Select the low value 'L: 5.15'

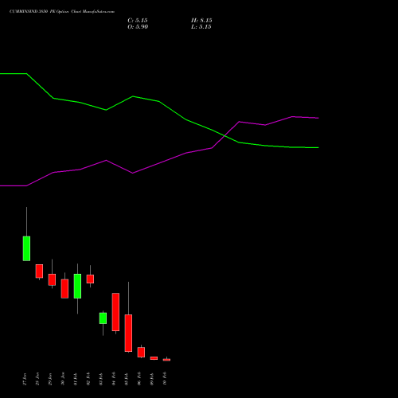pos(201,27)
